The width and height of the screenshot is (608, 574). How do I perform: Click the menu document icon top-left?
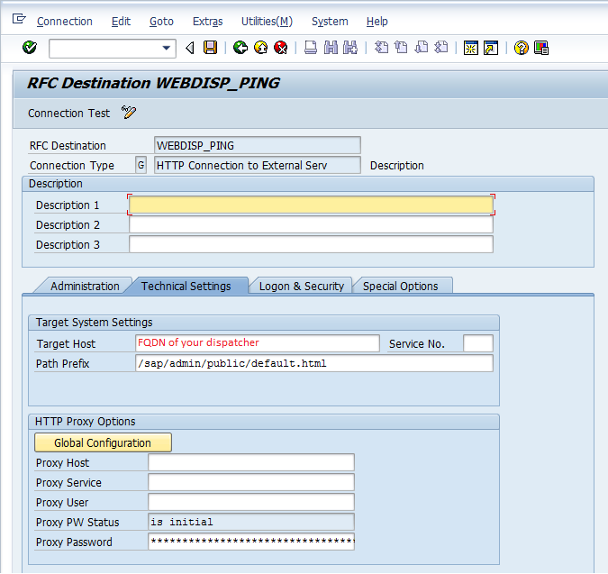click(19, 18)
